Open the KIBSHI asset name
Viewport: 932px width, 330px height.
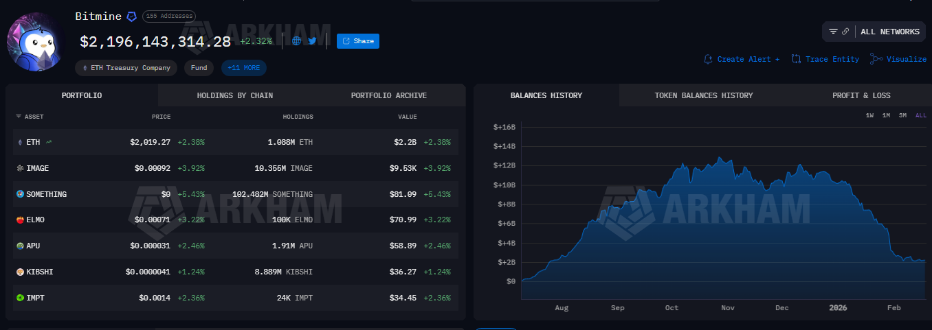tap(40, 272)
